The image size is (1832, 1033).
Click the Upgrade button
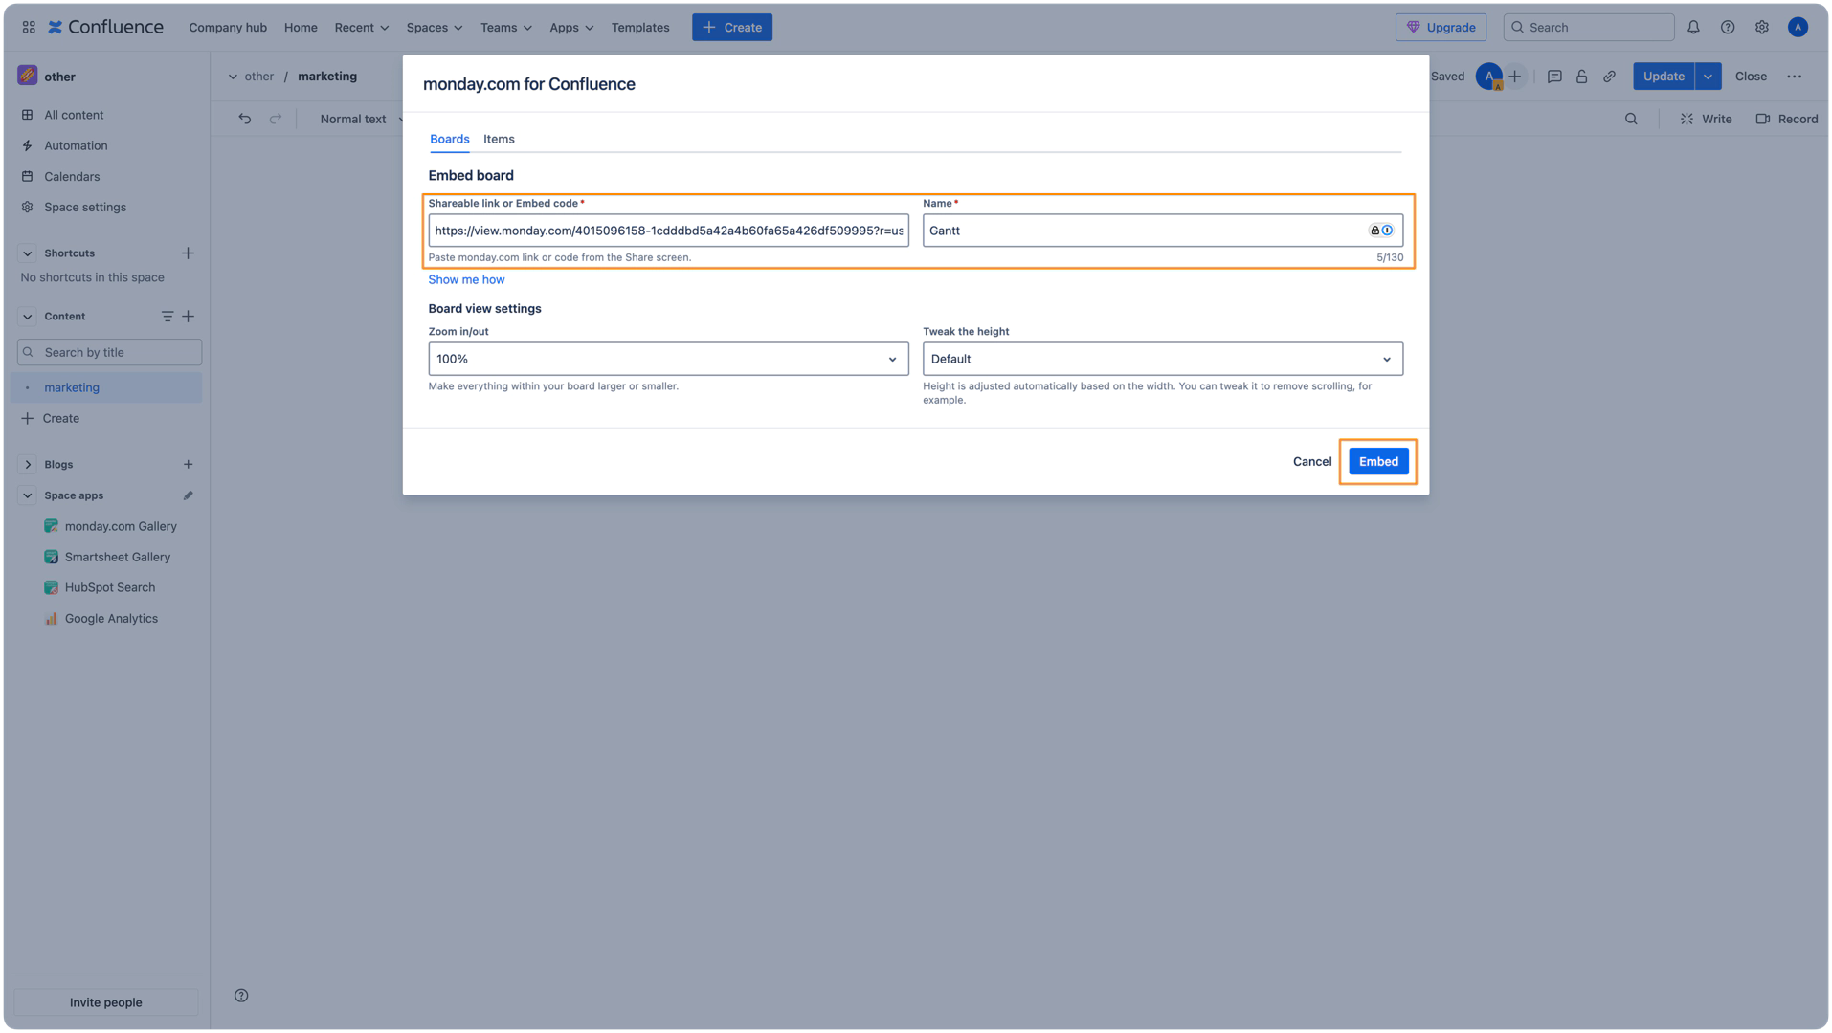click(1441, 27)
